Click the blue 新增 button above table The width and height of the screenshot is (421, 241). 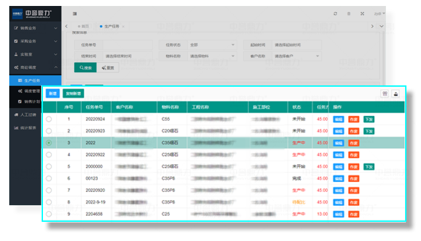[53, 93]
